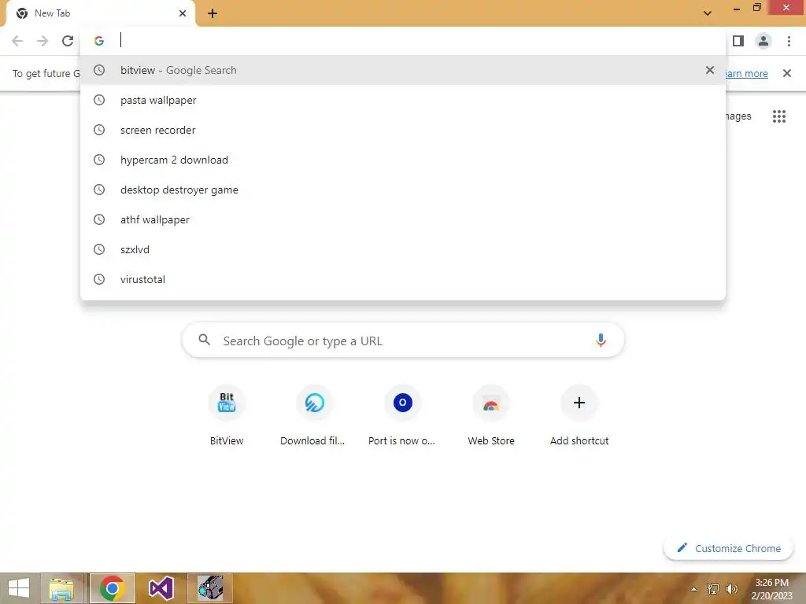Reload the page with the refresh icon

(68, 41)
